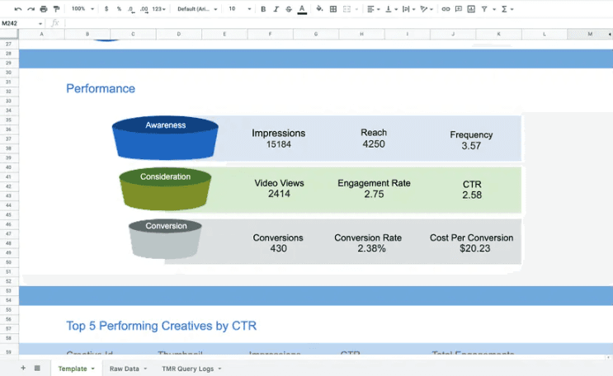This screenshot has width=613, height=376.
Task: Format selection as currency
Action: click(x=106, y=9)
